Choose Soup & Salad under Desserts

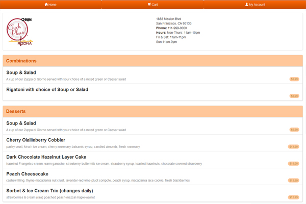[21, 123]
